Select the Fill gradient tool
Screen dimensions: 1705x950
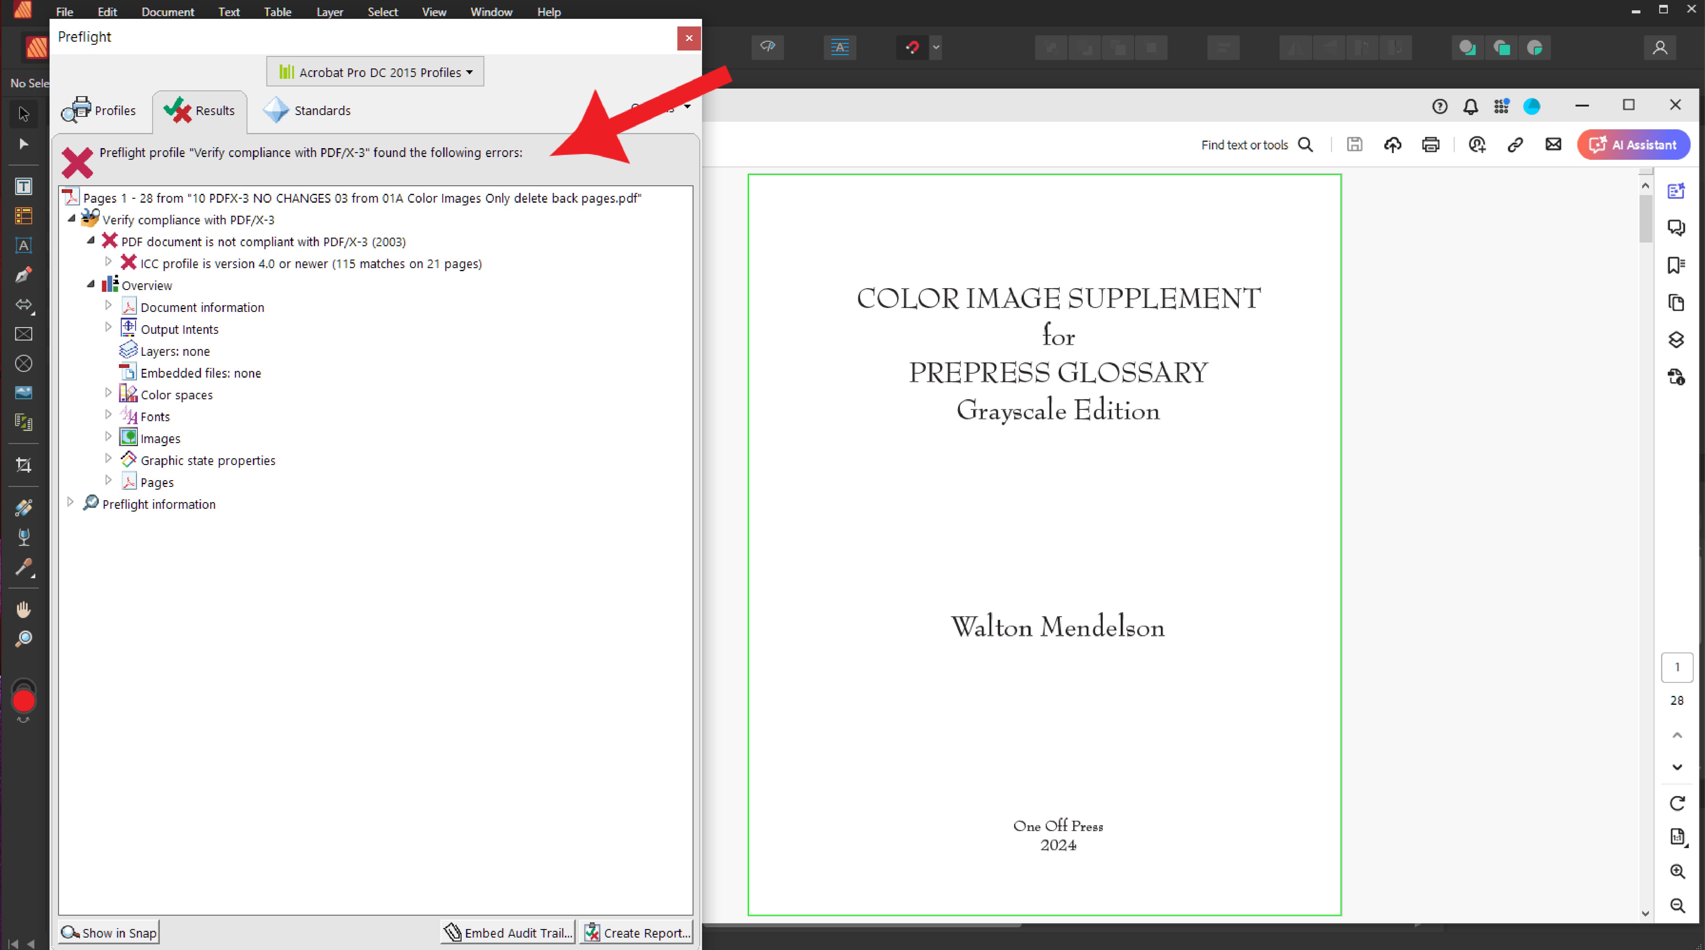click(24, 508)
